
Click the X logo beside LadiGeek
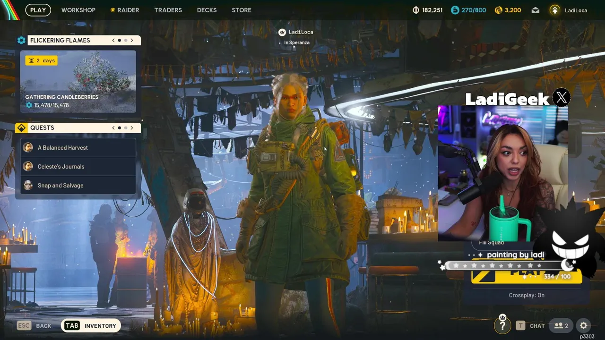(x=562, y=98)
